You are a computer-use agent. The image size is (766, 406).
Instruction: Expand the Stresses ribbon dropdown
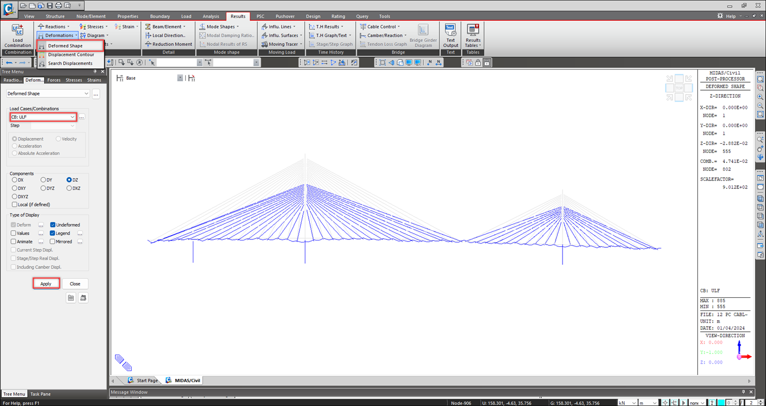coord(93,27)
